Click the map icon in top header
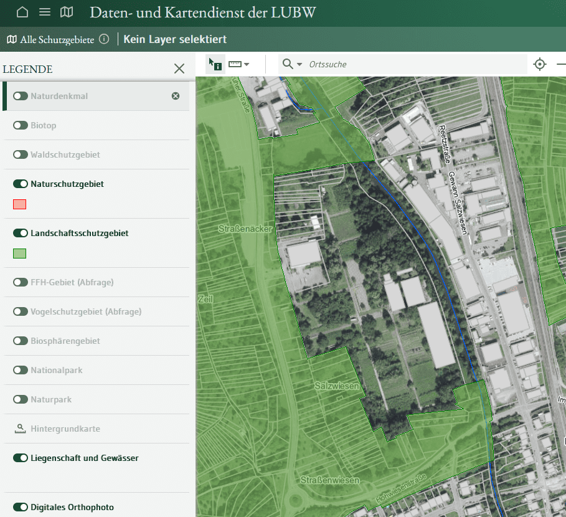 click(x=67, y=12)
